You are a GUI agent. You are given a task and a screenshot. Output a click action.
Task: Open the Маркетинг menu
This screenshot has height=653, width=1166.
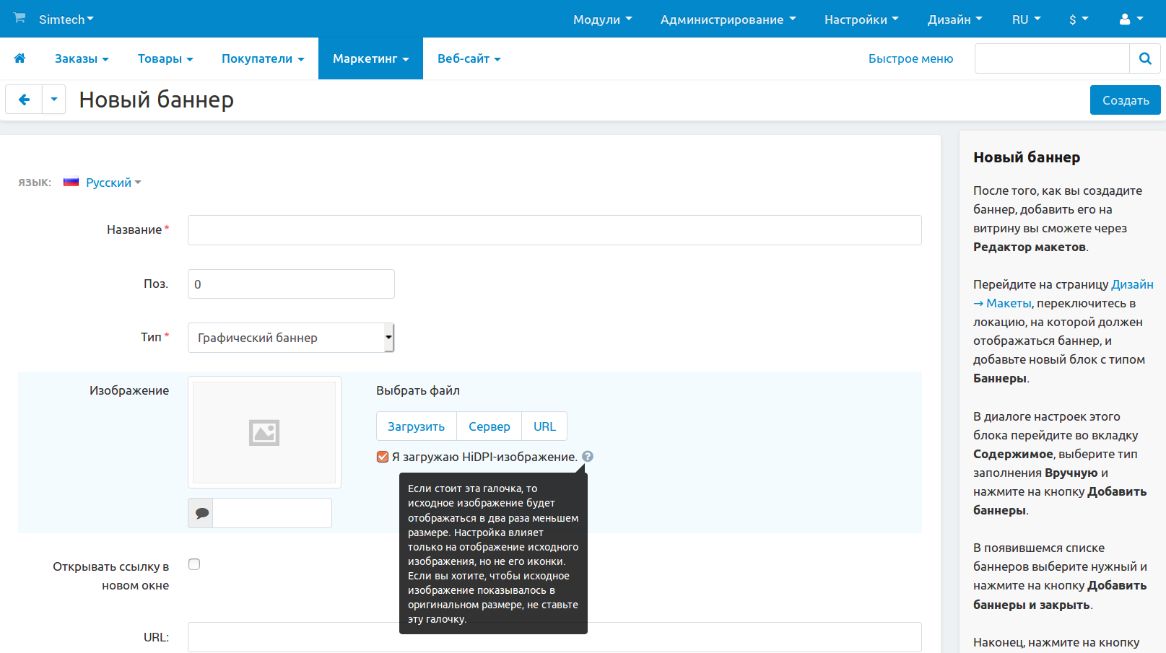370,58
